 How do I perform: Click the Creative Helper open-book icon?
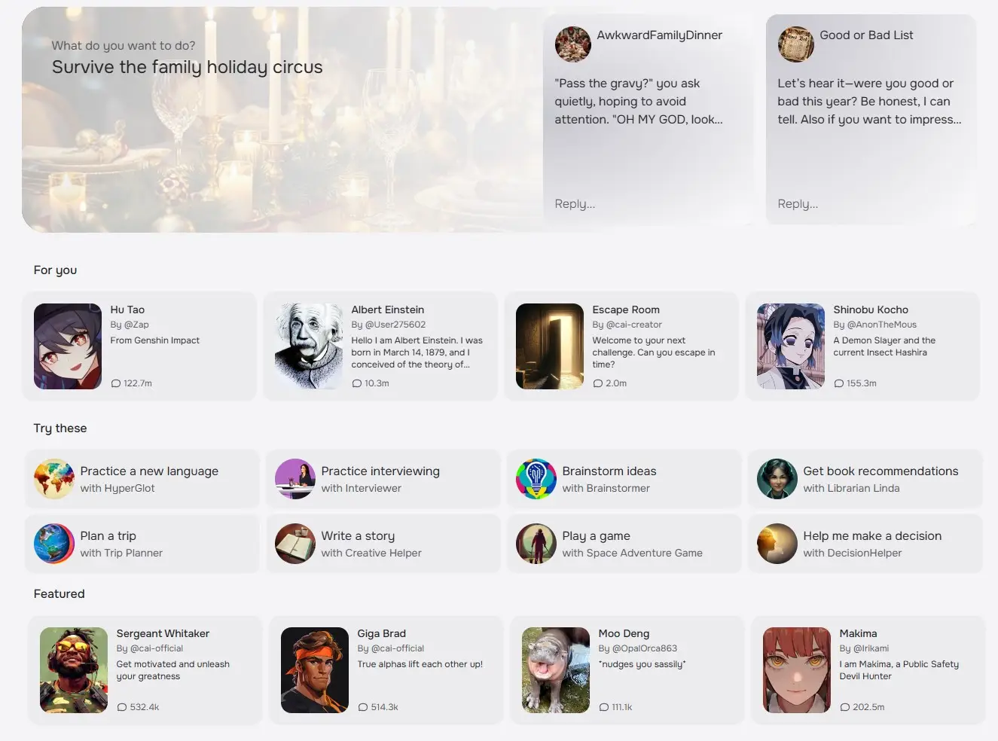click(x=295, y=543)
